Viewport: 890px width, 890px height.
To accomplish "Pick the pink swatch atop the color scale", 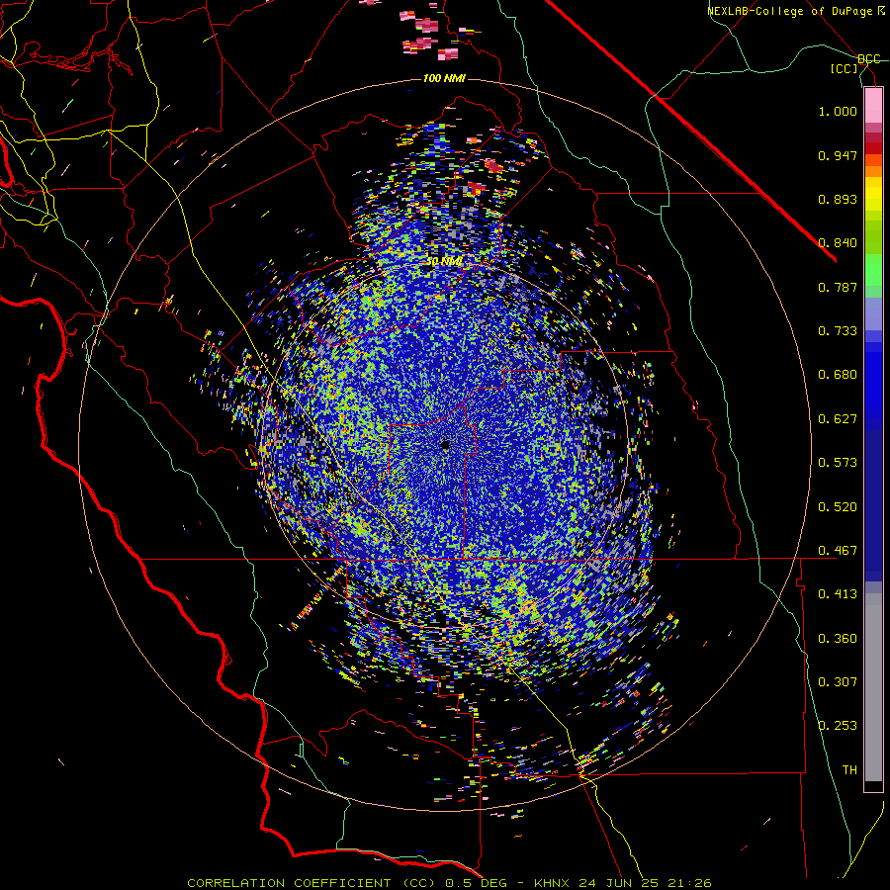I will (873, 106).
